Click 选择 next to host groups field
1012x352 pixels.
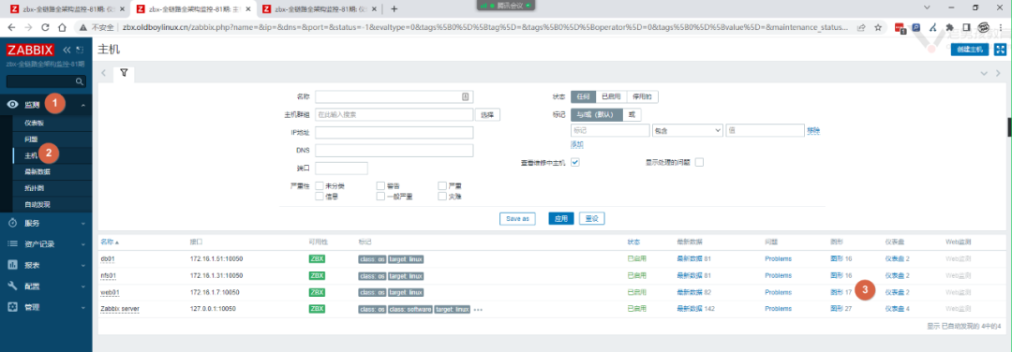tap(488, 115)
